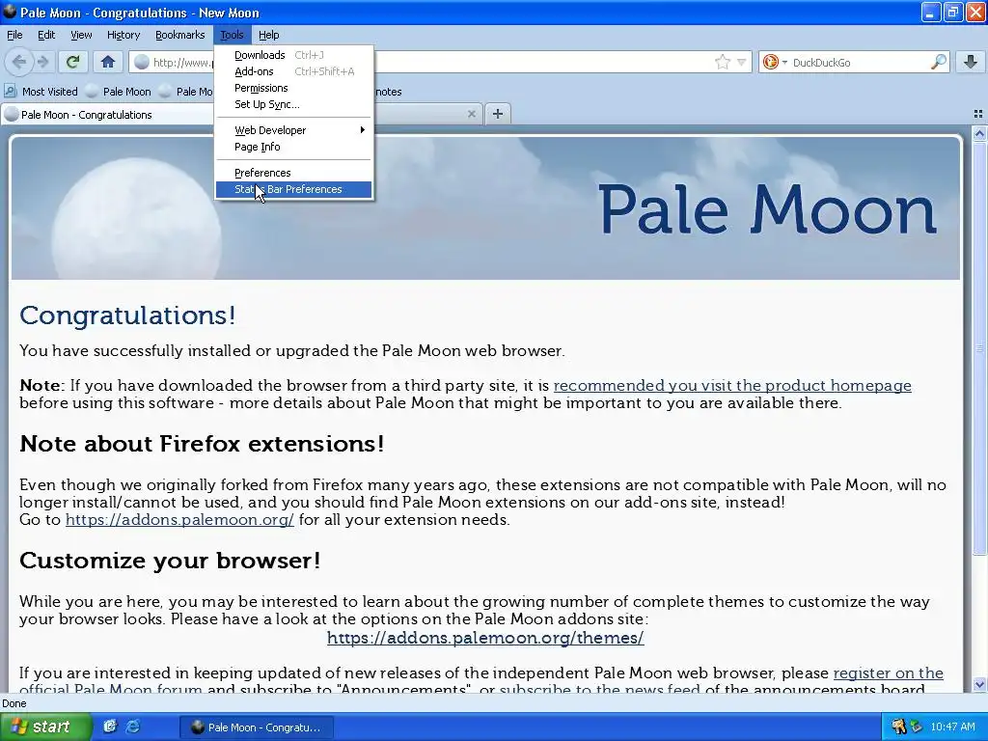Click the second system tray icon
Viewport: 988px width, 741px height.
pyautogui.click(x=917, y=727)
